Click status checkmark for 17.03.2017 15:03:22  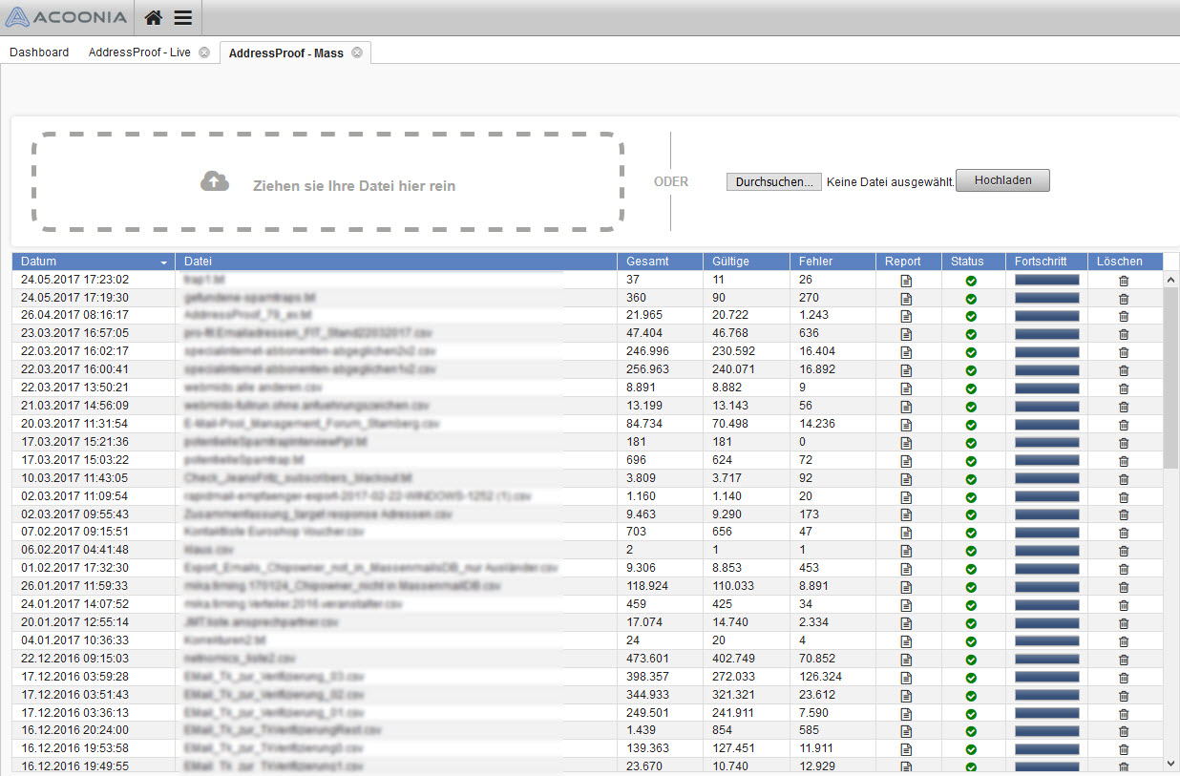click(971, 461)
